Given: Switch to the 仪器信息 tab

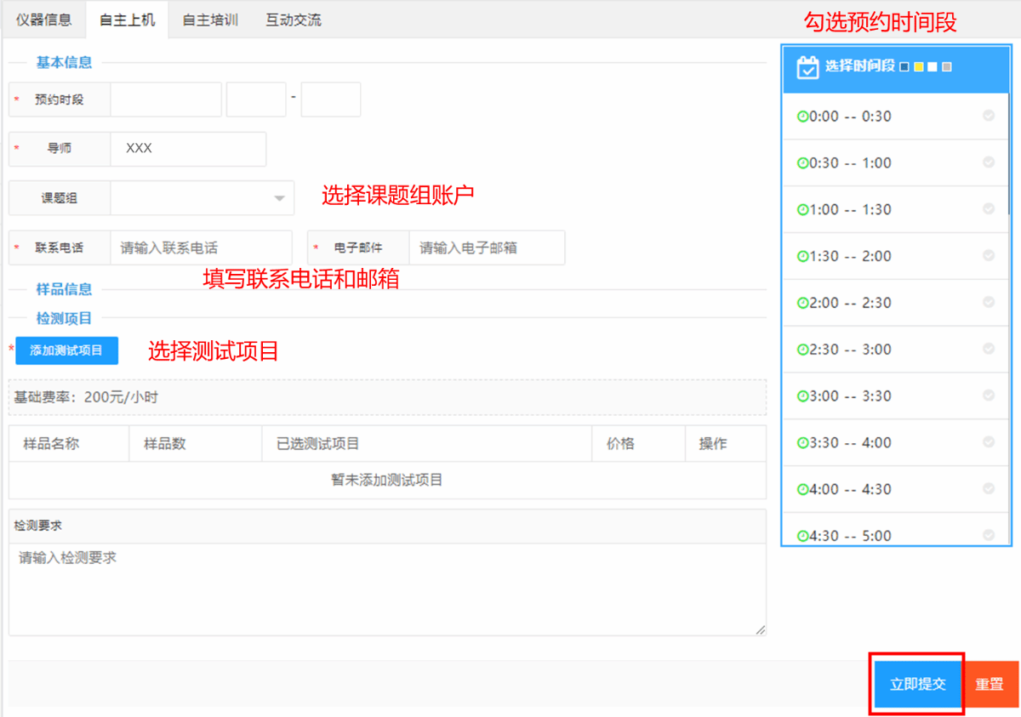Looking at the screenshot, I should (x=43, y=20).
